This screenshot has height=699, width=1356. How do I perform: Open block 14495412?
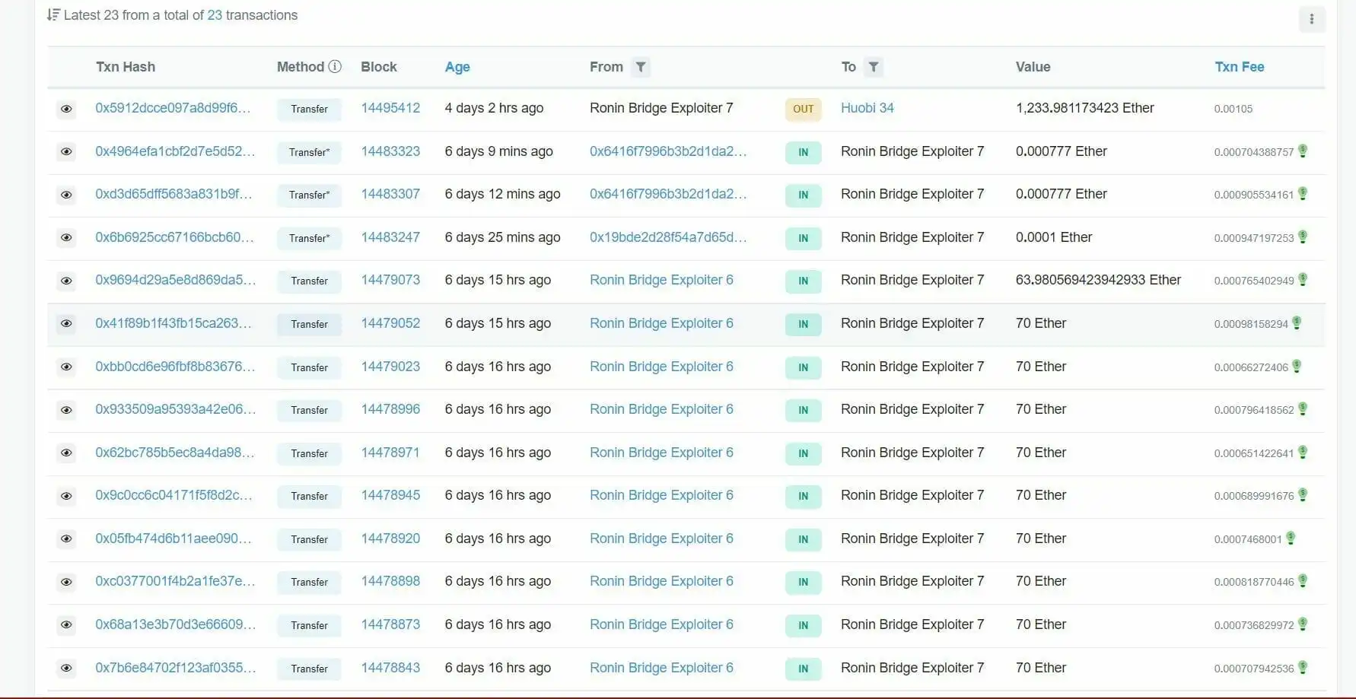pyautogui.click(x=390, y=108)
